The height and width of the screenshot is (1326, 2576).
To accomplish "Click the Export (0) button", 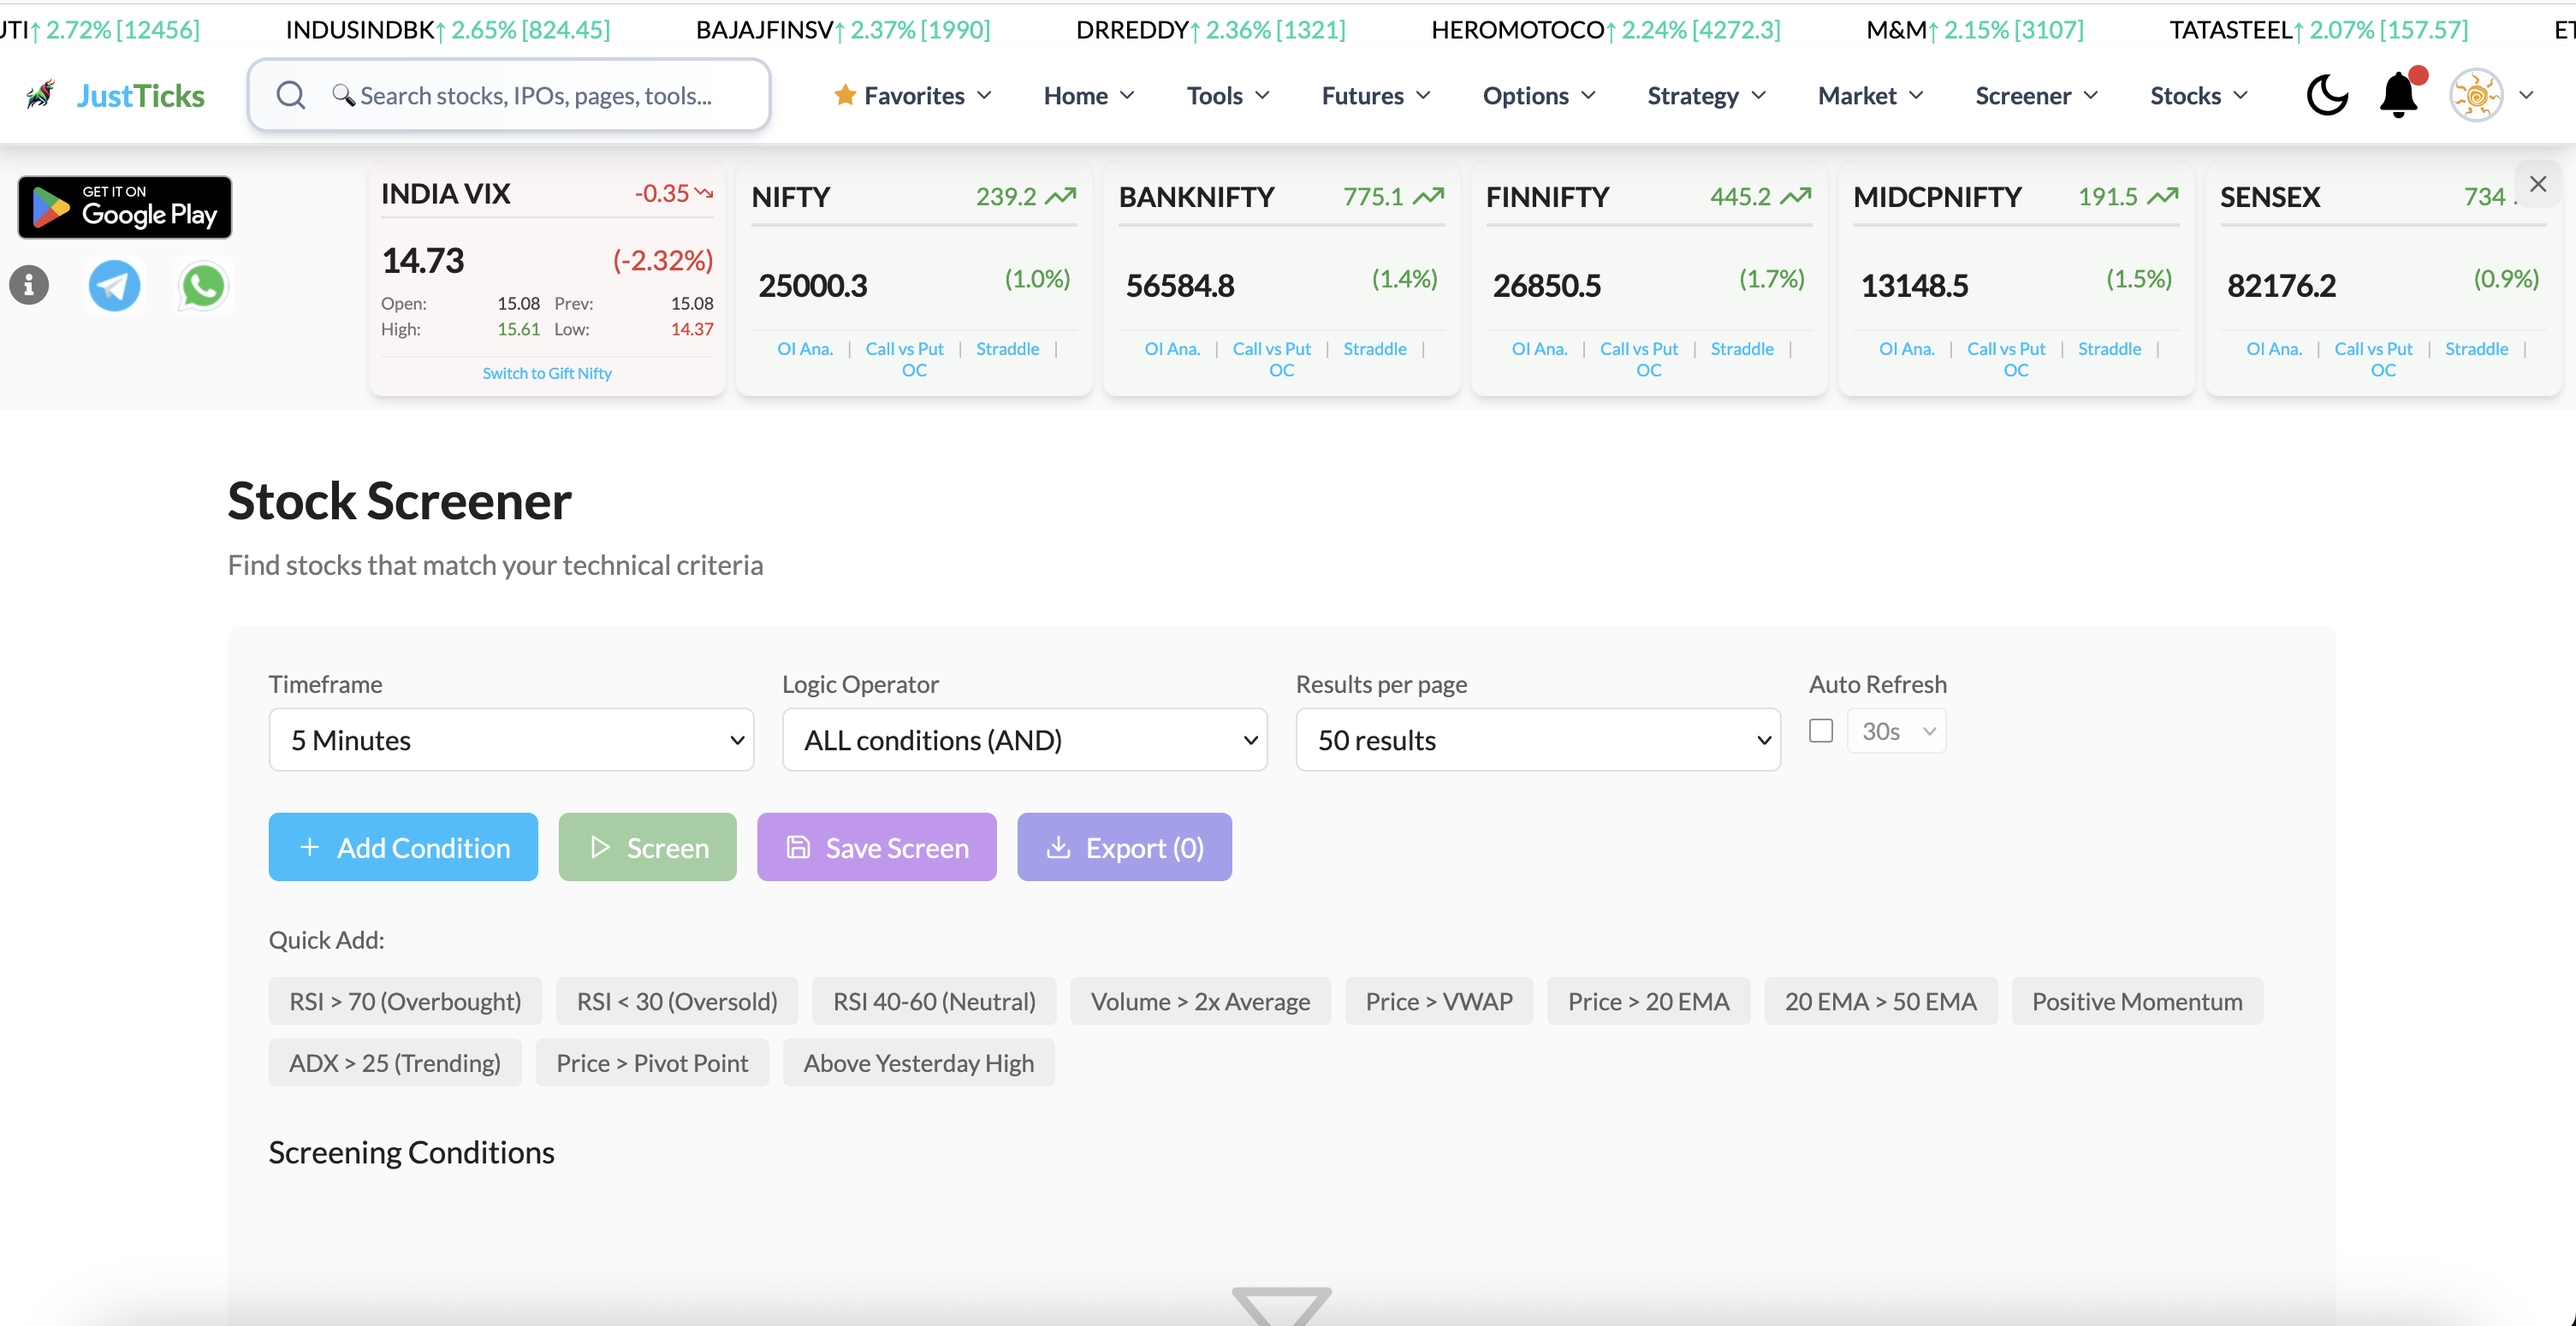I will [x=1124, y=848].
